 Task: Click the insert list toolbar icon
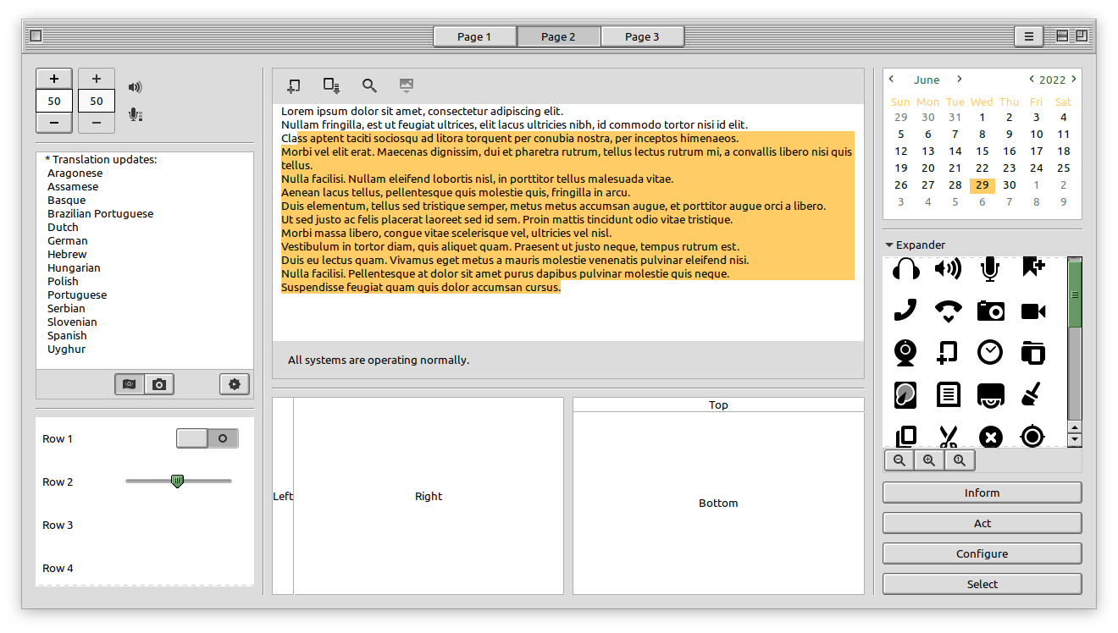331,85
